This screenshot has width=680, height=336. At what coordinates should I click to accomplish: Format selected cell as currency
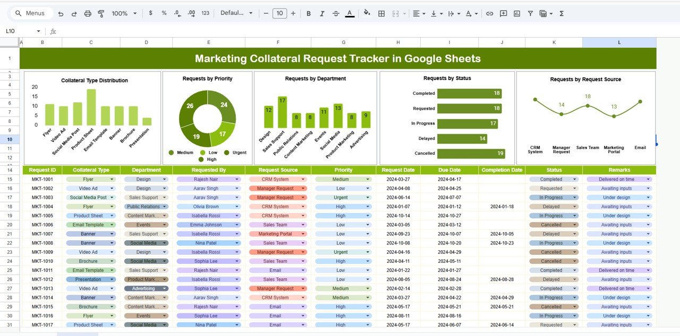[150, 13]
